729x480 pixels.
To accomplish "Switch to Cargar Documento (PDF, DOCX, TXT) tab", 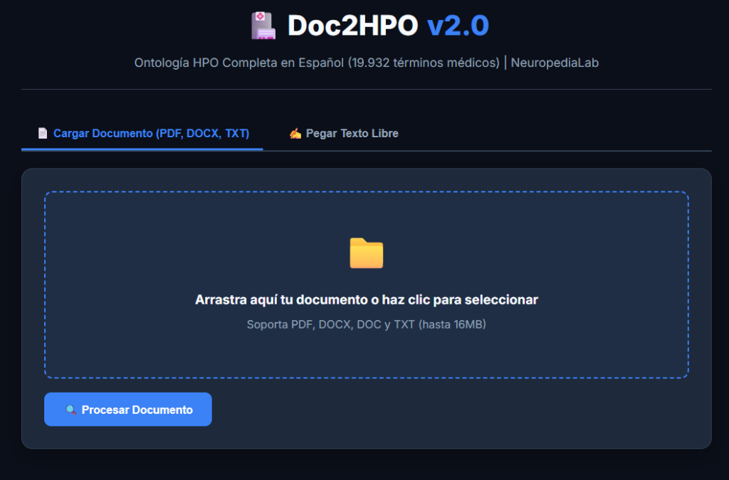I will pyautogui.click(x=142, y=134).
